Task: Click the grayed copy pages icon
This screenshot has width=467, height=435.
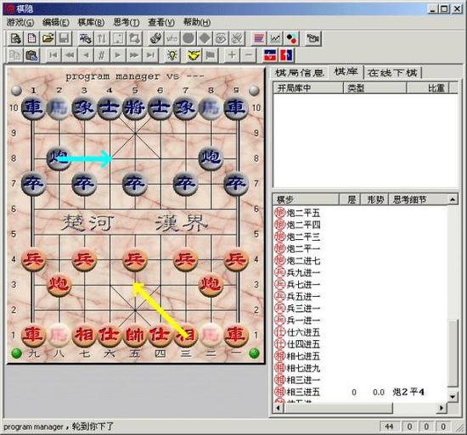Action: coord(15,55)
